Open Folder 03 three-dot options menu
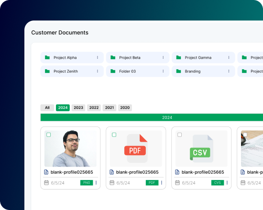This screenshot has height=210, width=263. pyautogui.click(x=163, y=71)
